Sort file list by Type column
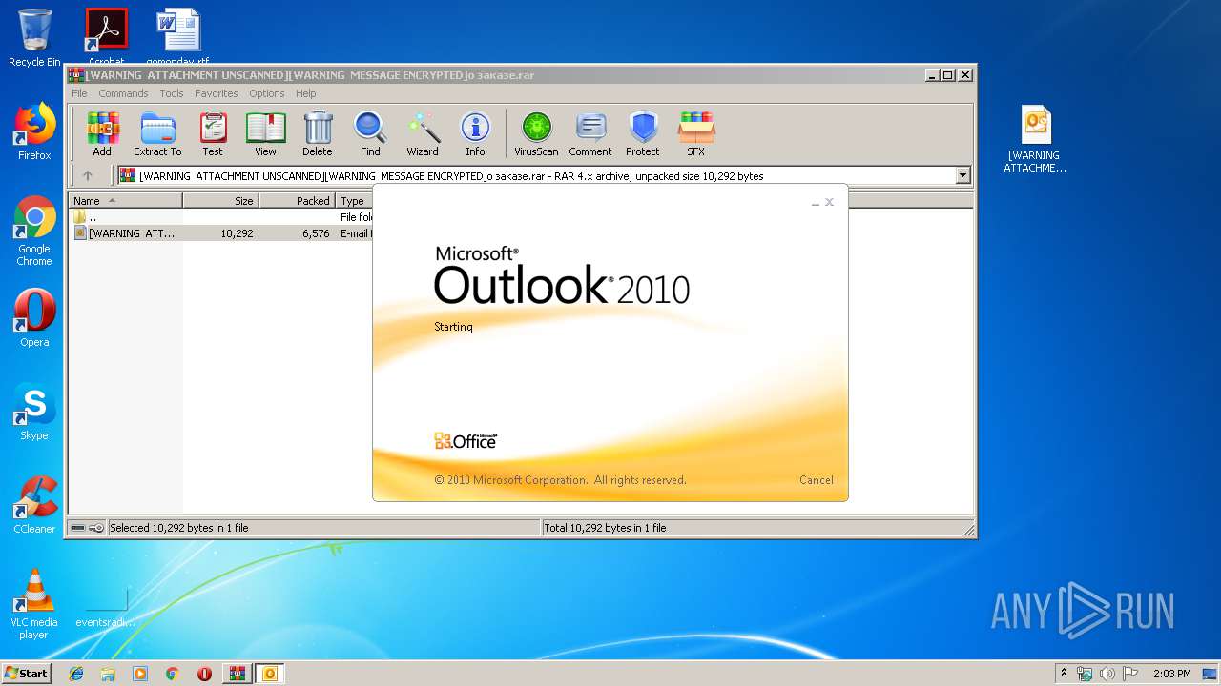 [x=354, y=201]
